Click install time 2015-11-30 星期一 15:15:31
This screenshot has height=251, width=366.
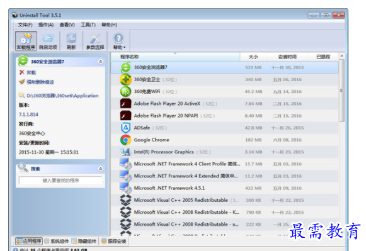49,152
